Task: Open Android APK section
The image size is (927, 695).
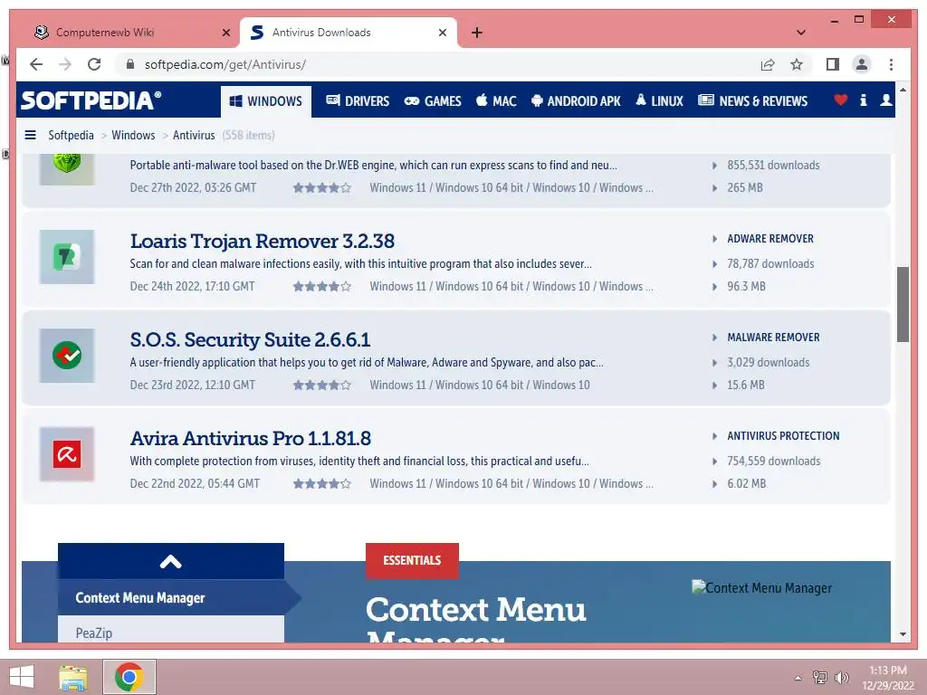Action: click(576, 101)
